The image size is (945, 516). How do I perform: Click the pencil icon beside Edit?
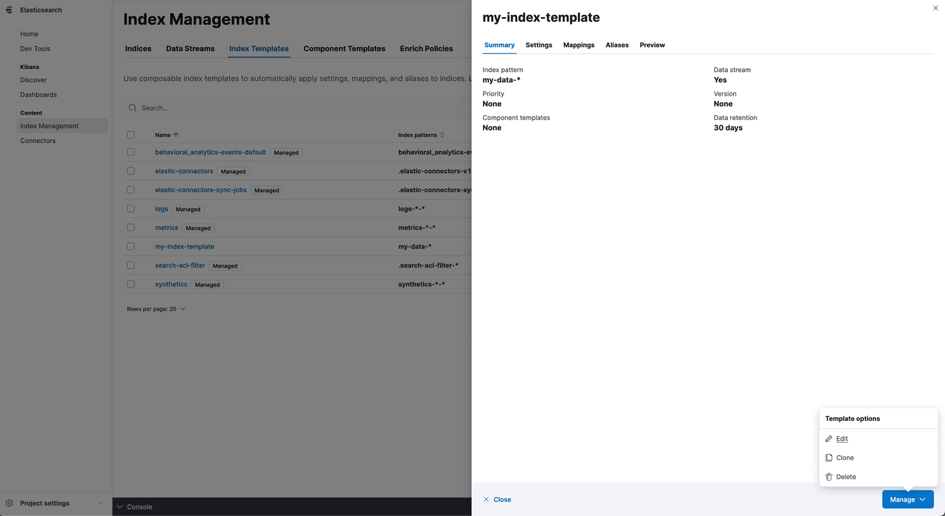pyautogui.click(x=829, y=439)
